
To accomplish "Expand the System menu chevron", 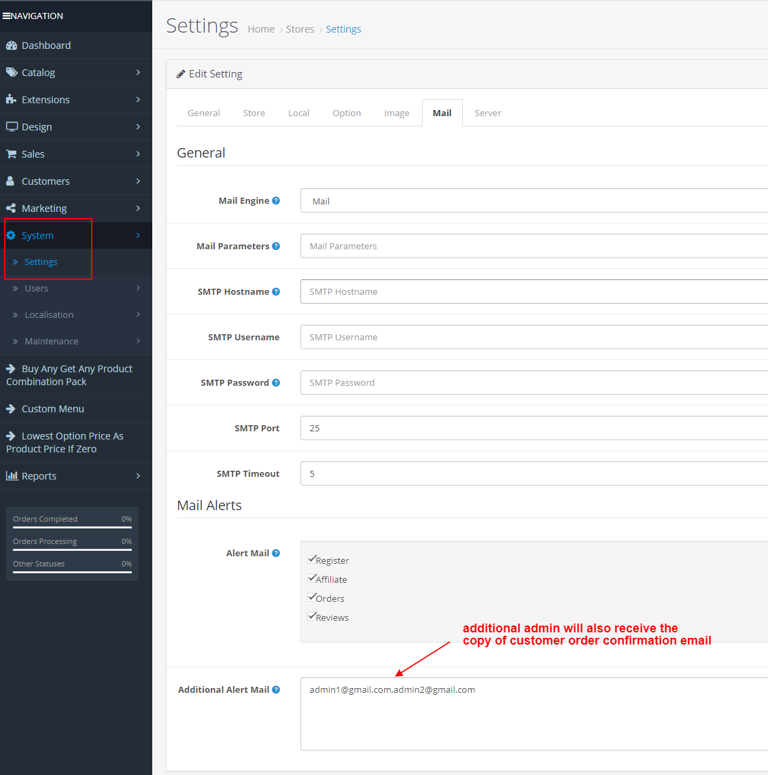I will tap(137, 236).
